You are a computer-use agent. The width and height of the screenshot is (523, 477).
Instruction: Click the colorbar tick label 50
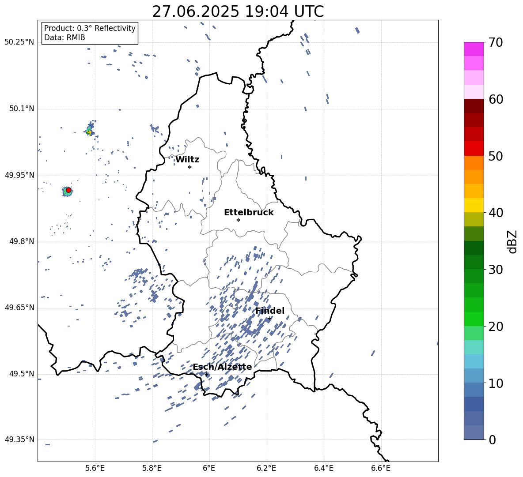(x=496, y=156)
